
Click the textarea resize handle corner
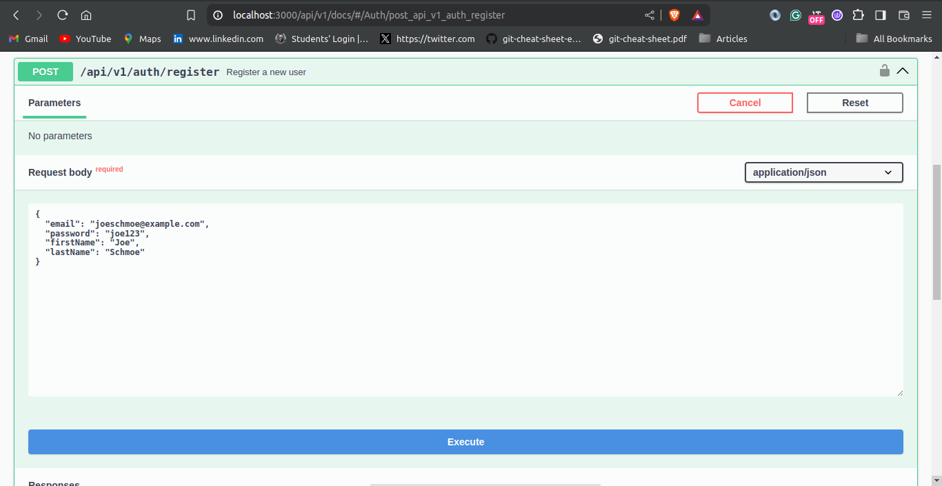click(x=899, y=392)
